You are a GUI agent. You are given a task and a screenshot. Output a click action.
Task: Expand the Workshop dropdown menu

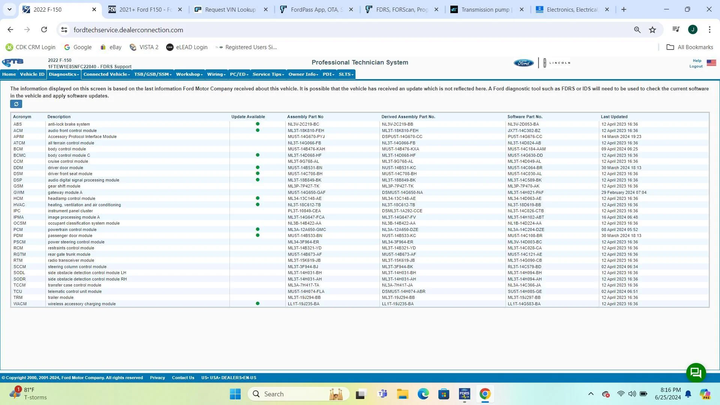(189, 74)
